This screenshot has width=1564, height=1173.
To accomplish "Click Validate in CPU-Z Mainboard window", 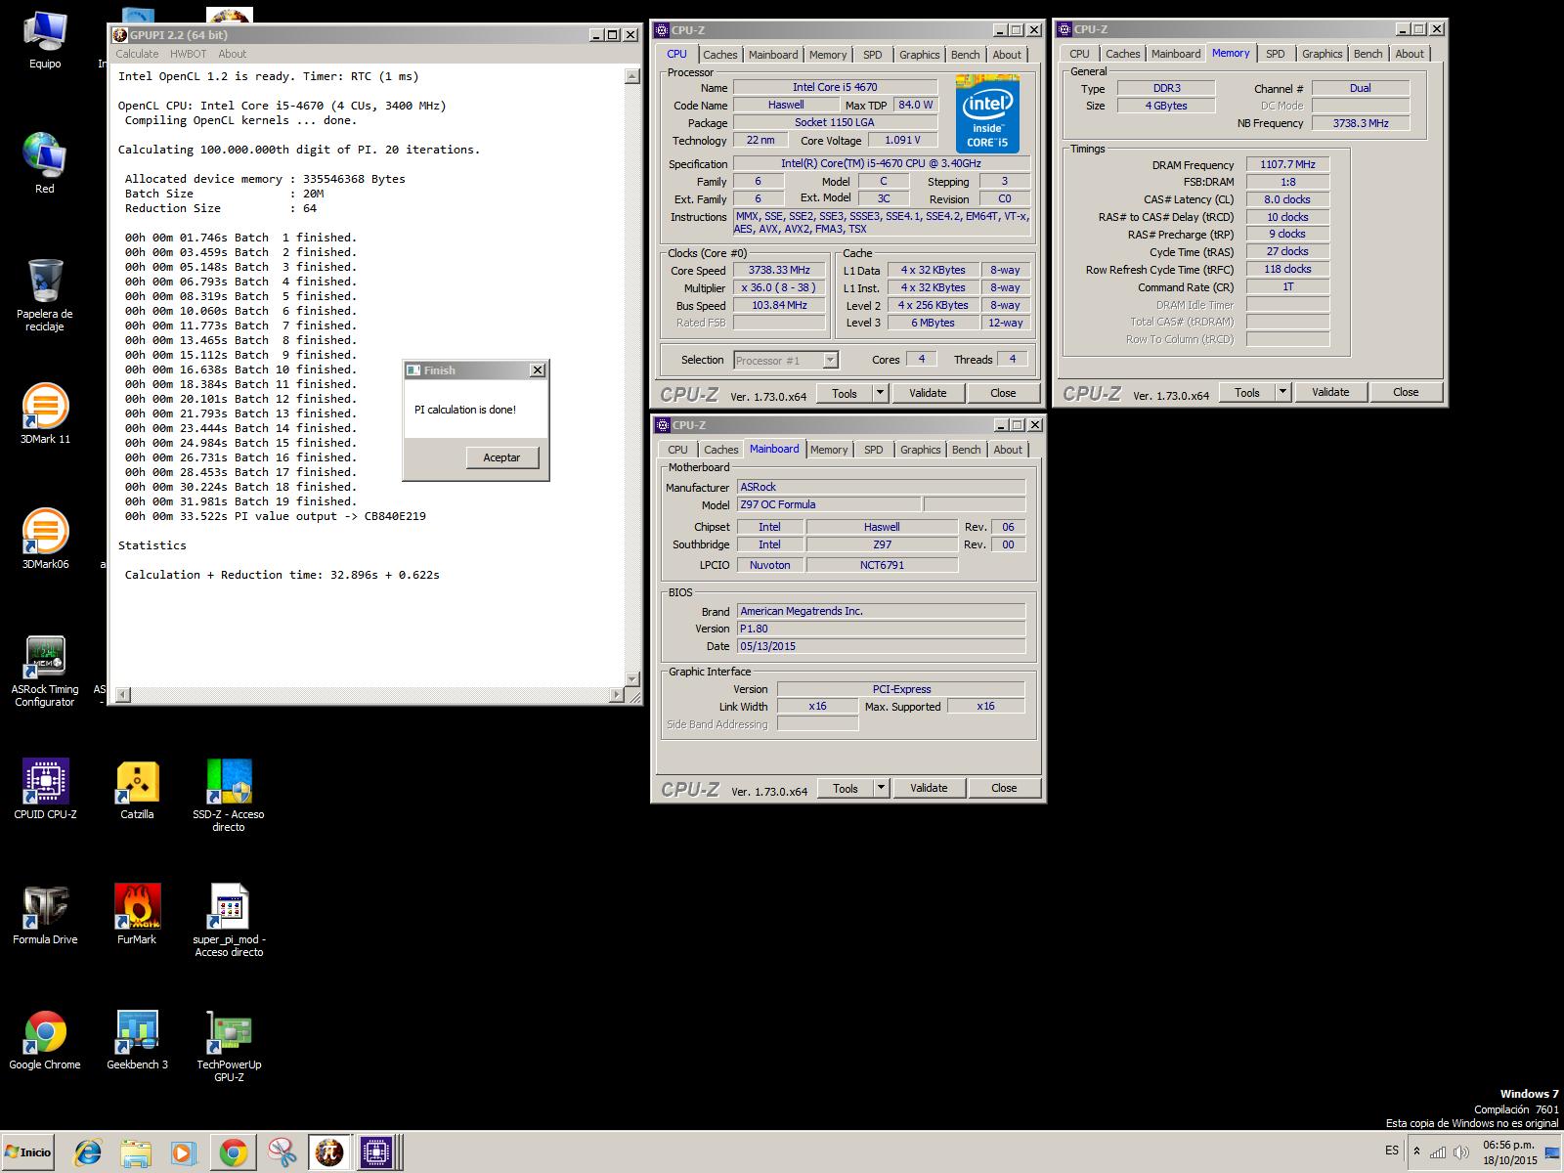I will coord(929,788).
